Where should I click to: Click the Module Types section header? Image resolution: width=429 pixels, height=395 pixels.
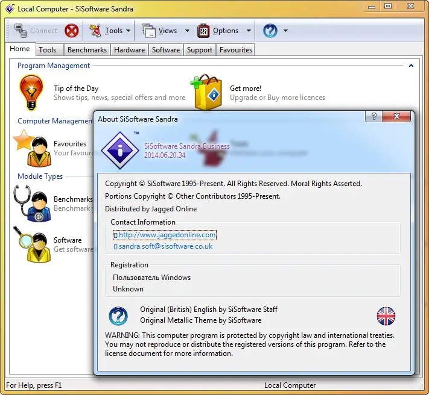coord(40,176)
